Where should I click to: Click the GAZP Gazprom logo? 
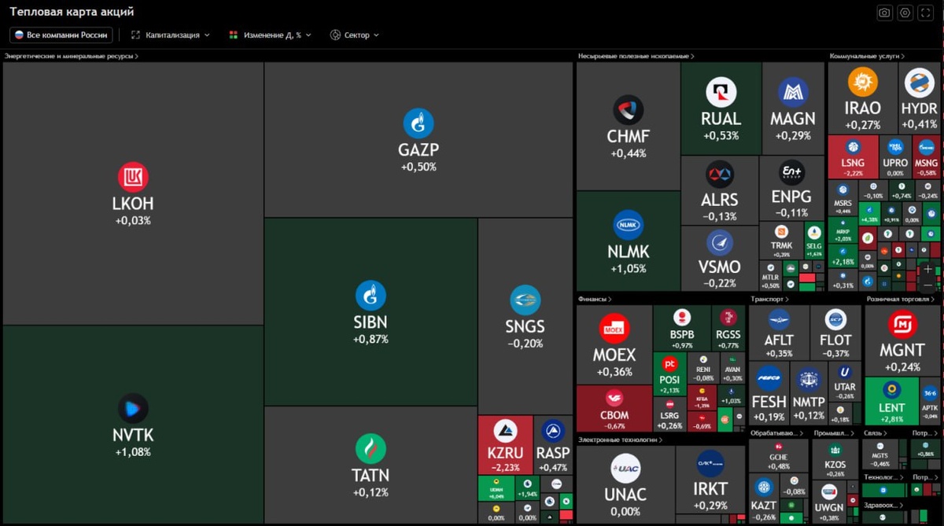pos(419,123)
